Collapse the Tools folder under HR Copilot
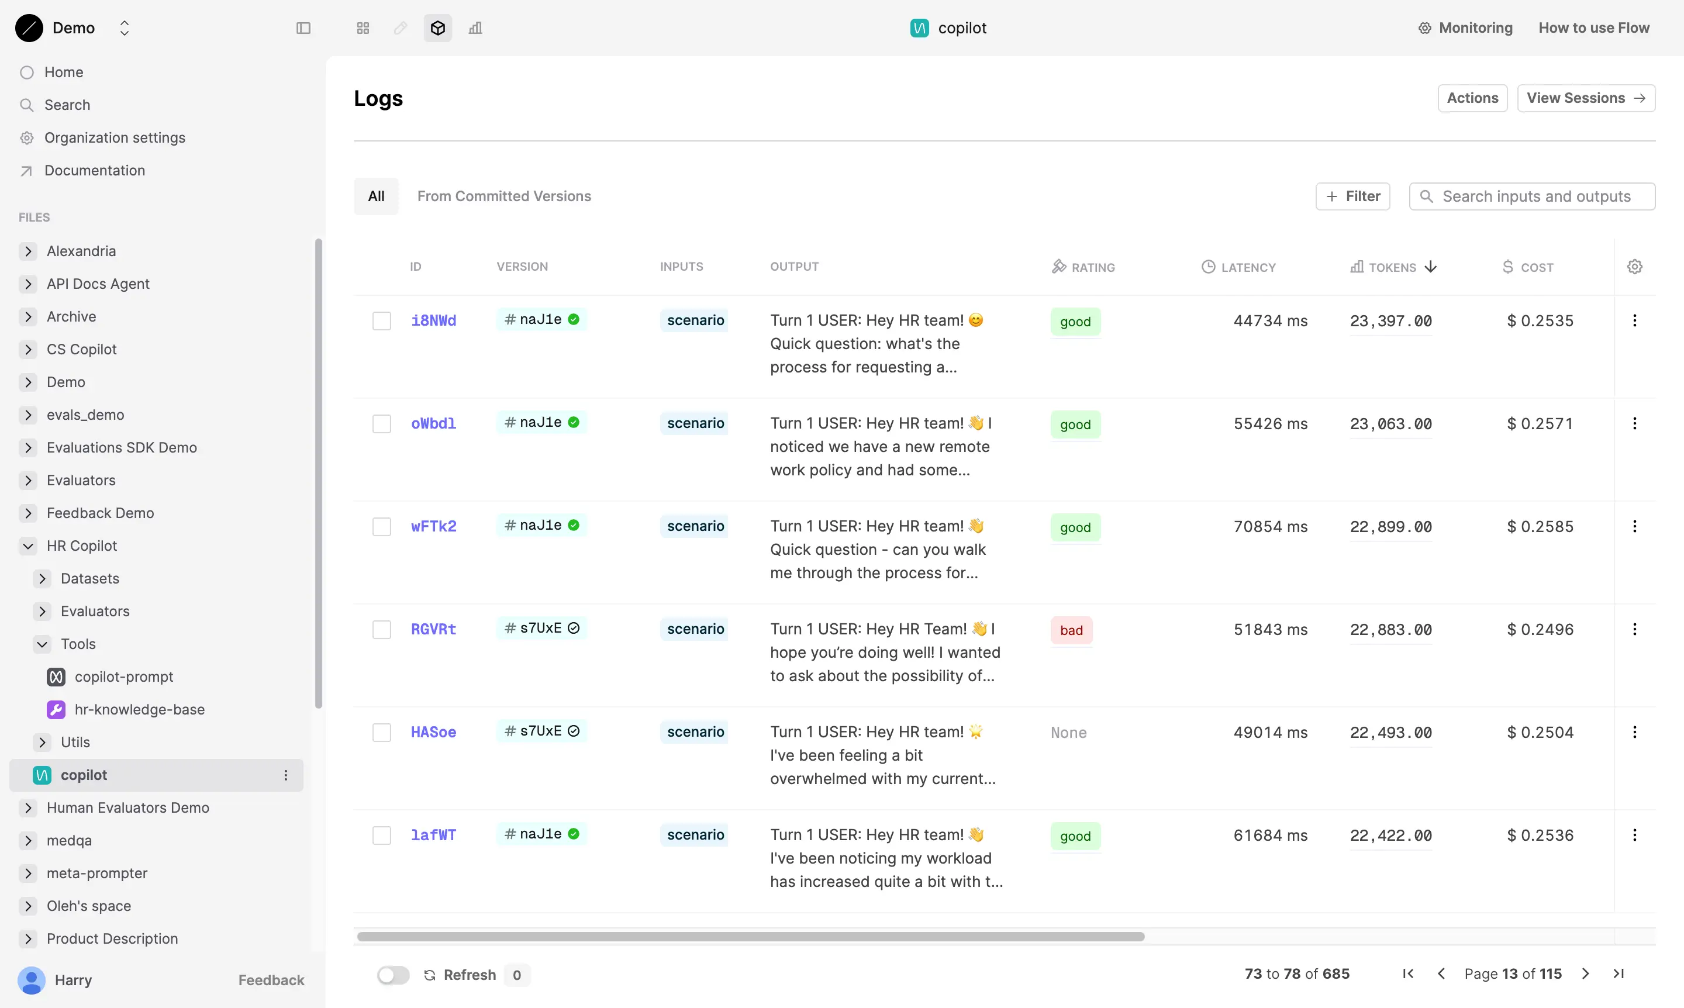 [x=43, y=644]
